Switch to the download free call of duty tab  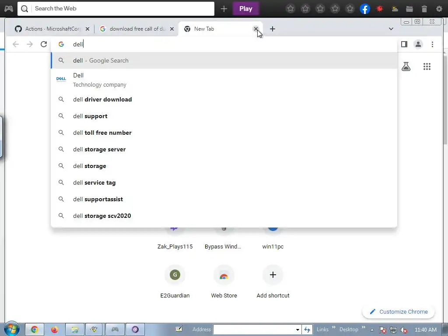click(136, 29)
